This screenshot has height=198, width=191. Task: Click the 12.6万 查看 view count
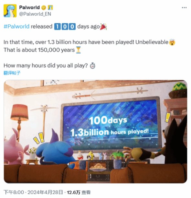coord(79,192)
